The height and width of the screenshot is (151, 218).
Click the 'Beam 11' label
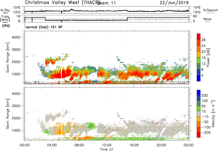click(x=106, y=3)
